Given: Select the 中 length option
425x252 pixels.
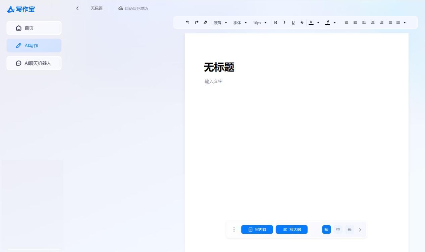Looking at the screenshot, I should [338, 230].
